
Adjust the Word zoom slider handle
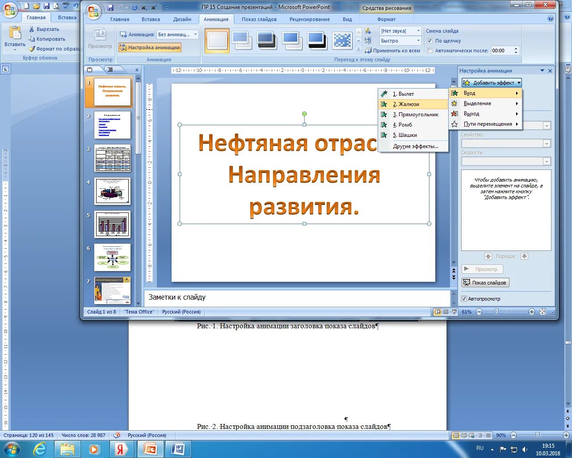pyautogui.click(x=537, y=435)
